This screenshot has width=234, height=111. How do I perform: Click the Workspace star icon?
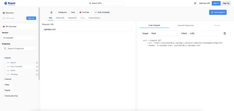pyautogui.click(x=4, y=18)
